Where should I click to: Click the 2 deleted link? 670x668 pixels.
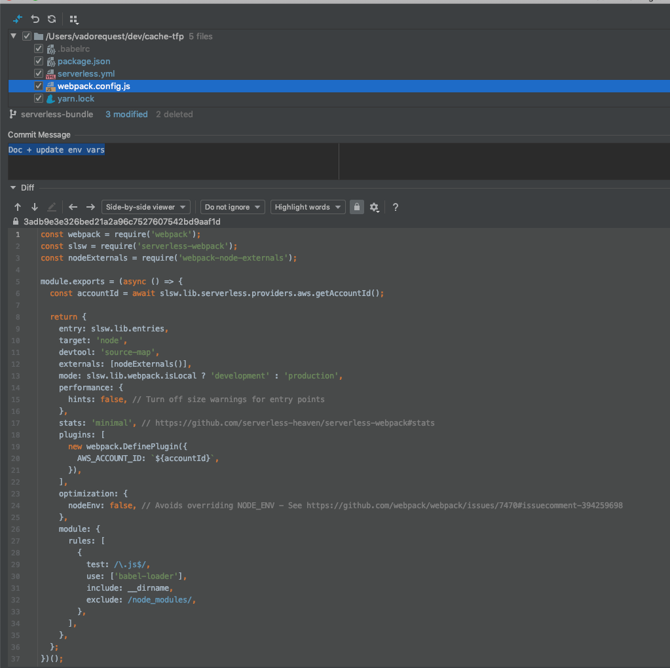pyautogui.click(x=174, y=115)
